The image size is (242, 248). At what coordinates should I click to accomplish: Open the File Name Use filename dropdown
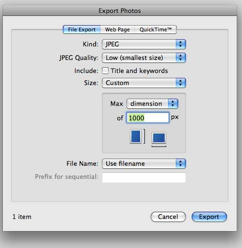pyautogui.click(x=144, y=163)
